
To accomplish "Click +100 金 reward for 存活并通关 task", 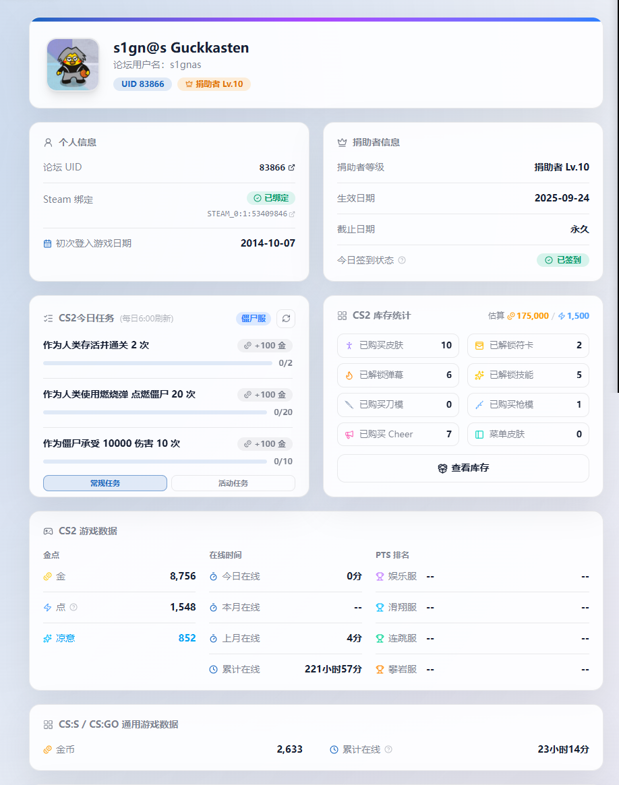I will (265, 346).
